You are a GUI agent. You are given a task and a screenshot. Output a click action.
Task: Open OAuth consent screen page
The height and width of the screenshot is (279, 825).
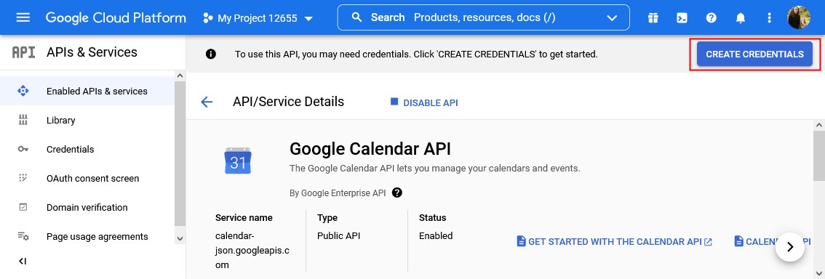(87, 178)
